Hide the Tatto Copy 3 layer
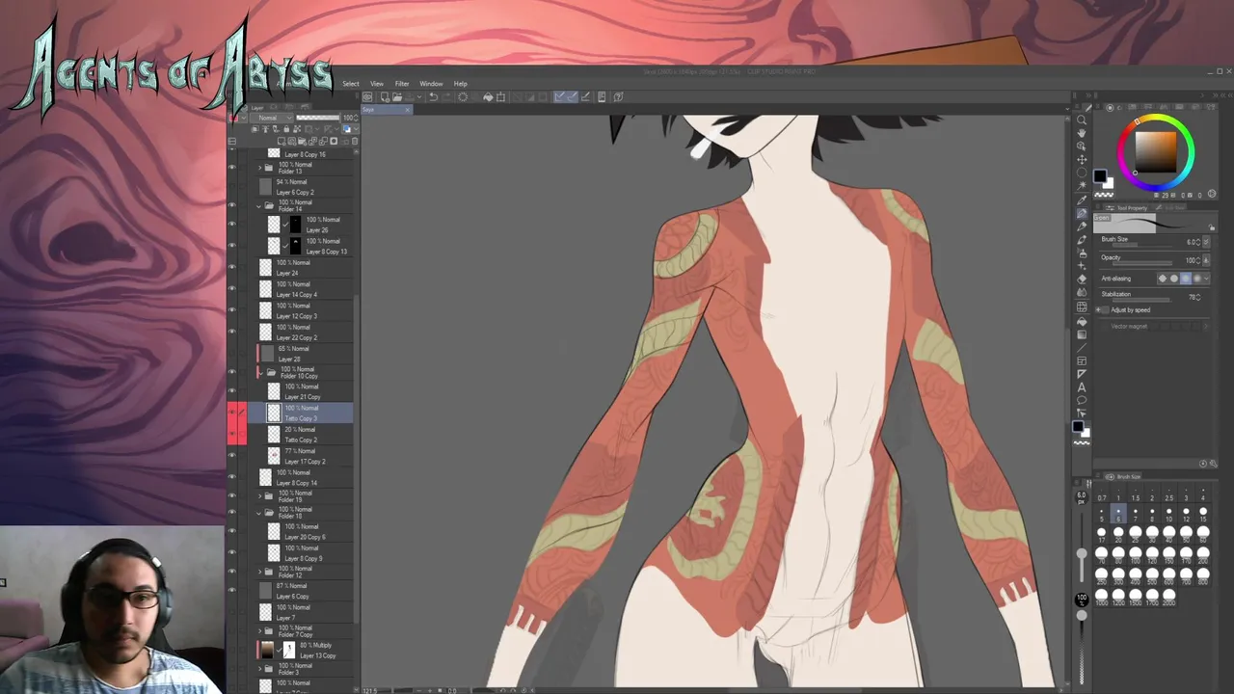This screenshot has width=1234, height=694. (231, 413)
